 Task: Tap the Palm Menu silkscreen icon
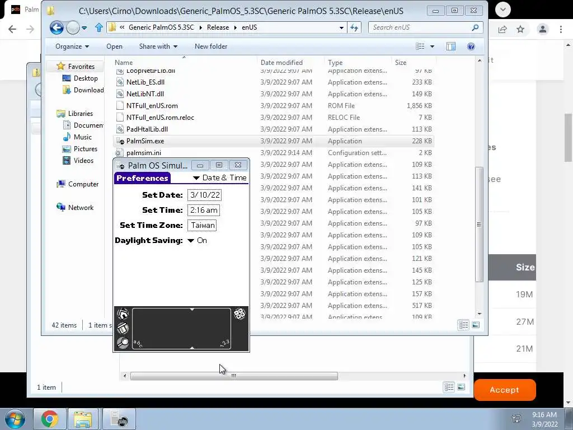coord(123,328)
